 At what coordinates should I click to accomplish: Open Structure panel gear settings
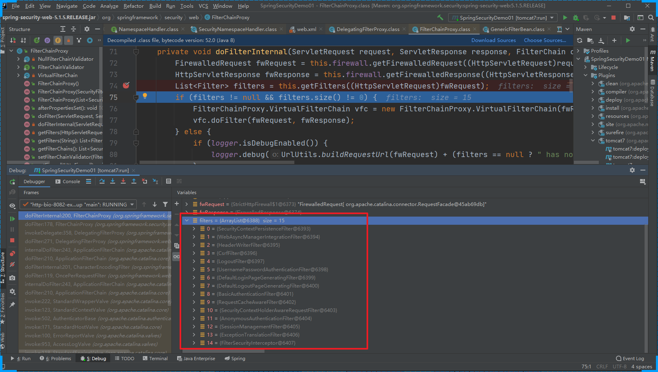[87, 29]
